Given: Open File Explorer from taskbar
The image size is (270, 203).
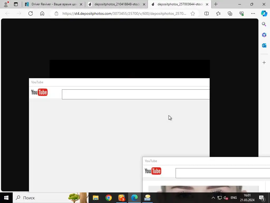Looking at the screenshot, I should (95, 198).
